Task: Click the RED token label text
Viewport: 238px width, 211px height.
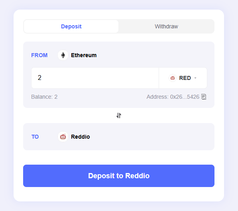Action: pyautogui.click(x=185, y=78)
